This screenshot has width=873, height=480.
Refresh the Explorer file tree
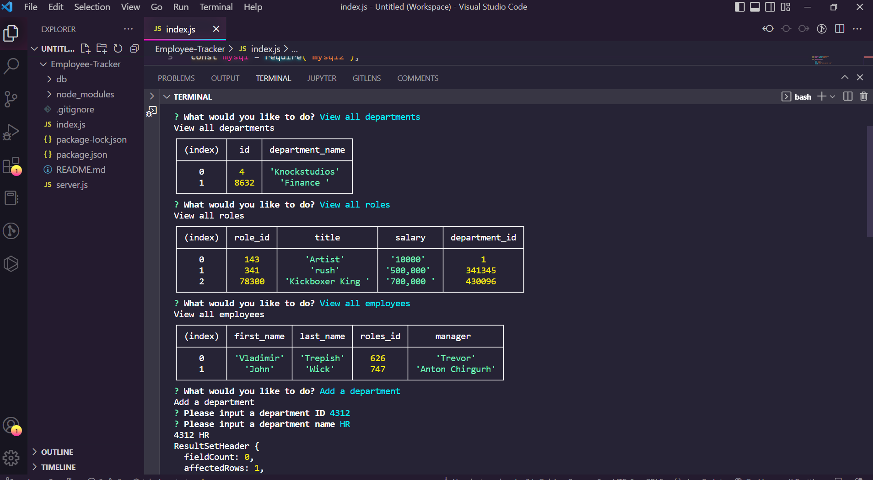[118, 48]
